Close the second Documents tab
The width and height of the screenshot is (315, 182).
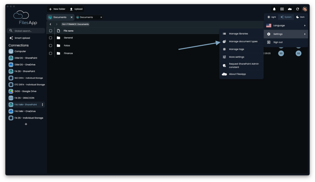101,17
